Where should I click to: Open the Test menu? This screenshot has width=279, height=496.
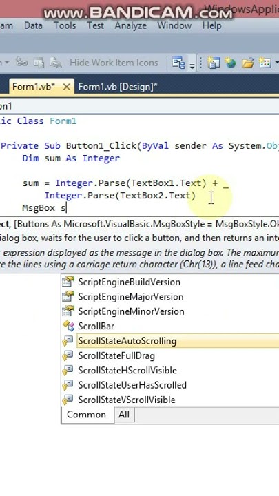coord(95,25)
